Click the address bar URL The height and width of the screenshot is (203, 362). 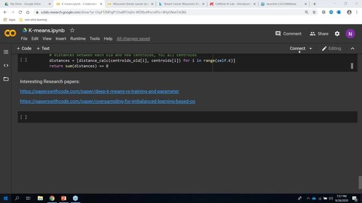(x=113, y=12)
